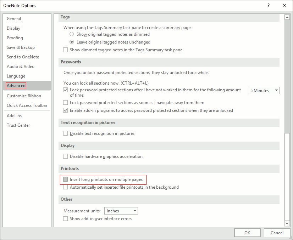Screen dimensions: 293x240
Task: Click the Measurement units label
Action: 82,211
